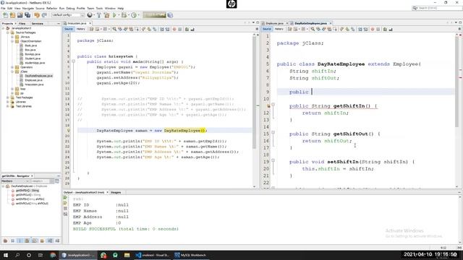
Task: Click the Re-run green arrow in Output panel
Action: coord(65,198)
